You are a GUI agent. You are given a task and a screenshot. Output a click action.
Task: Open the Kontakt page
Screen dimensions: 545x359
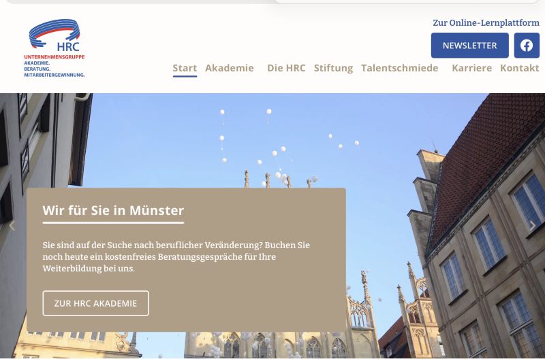(x=519, y=68)
